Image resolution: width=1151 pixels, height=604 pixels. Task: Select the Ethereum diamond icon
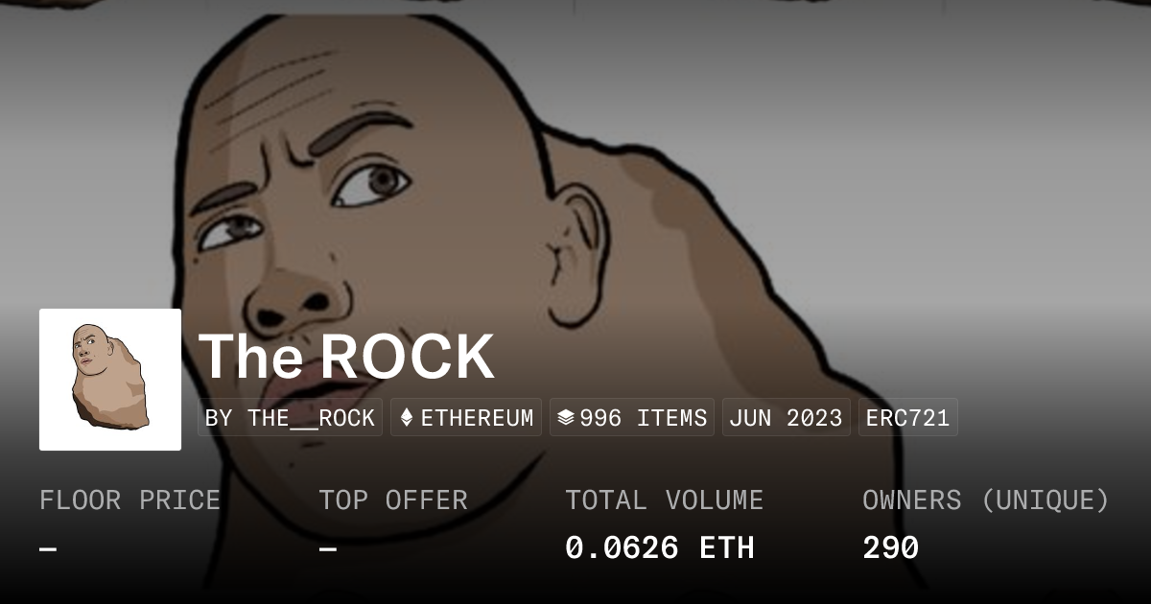point(406,418)
